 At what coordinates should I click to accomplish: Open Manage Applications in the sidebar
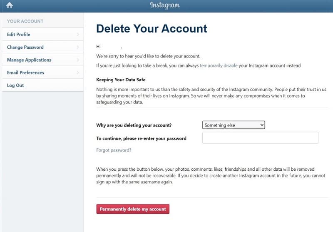tap(29, 60)
